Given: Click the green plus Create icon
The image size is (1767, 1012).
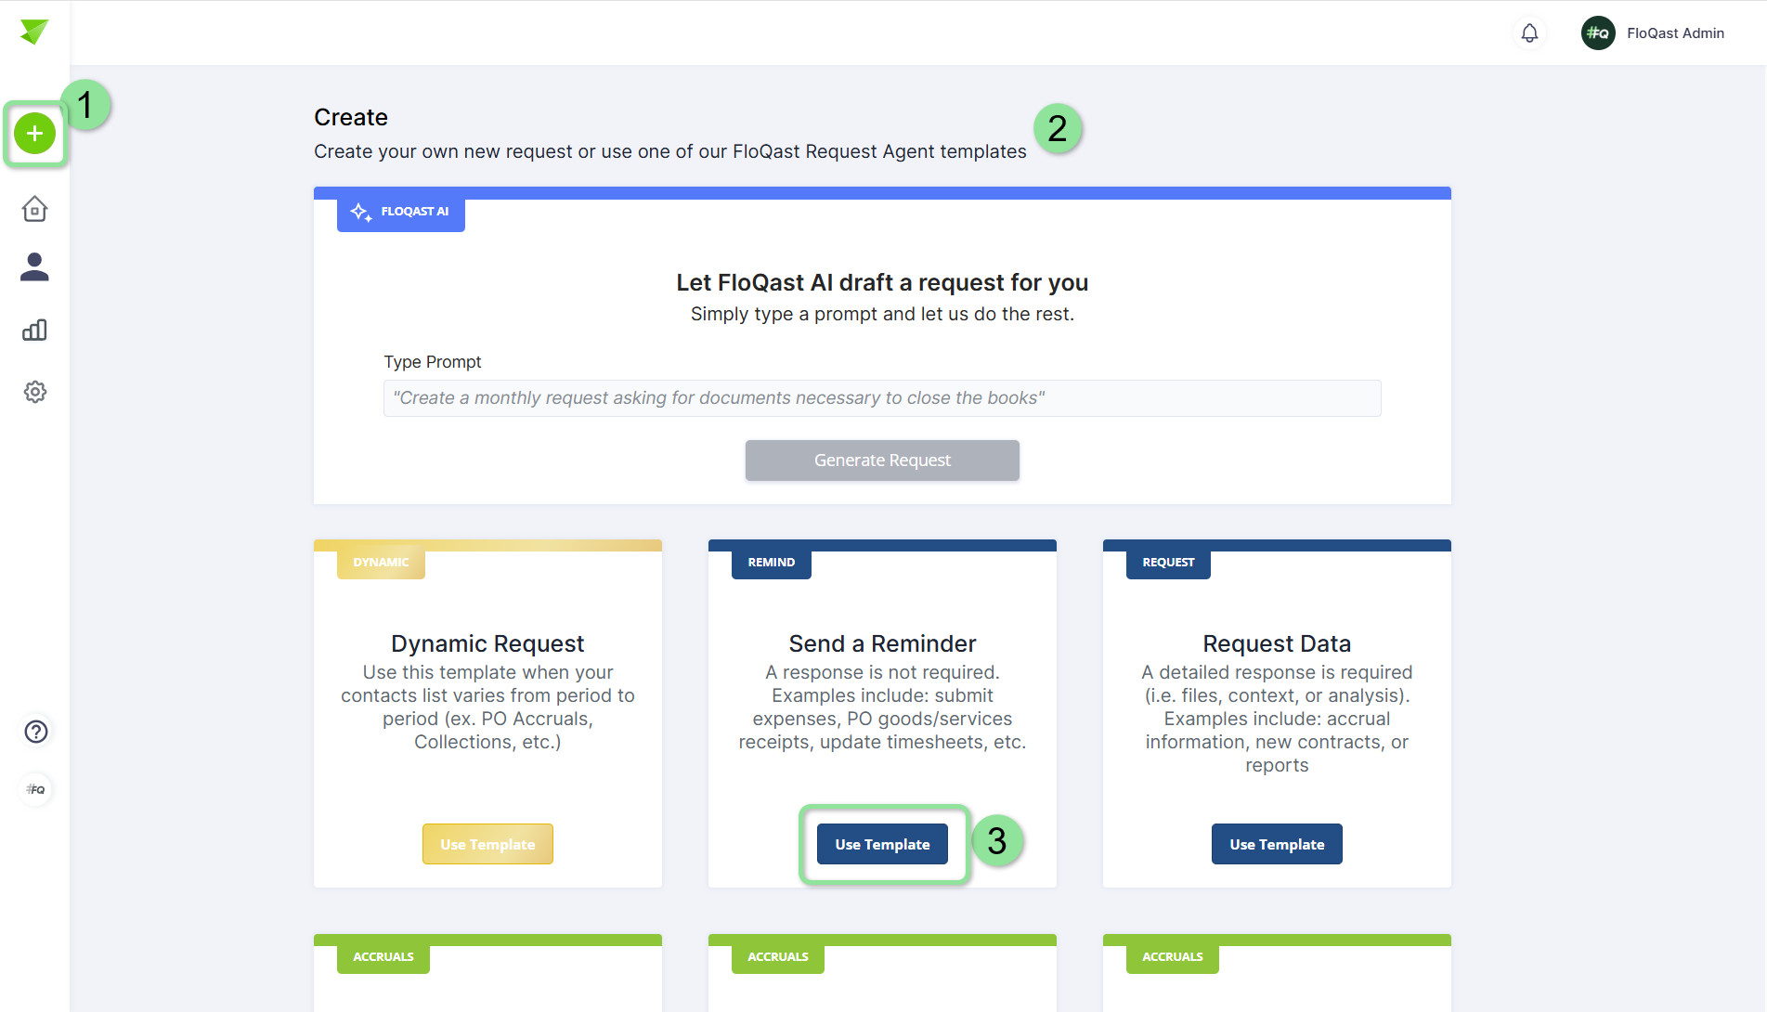Looking at the screenshot, I should point(35,134).
